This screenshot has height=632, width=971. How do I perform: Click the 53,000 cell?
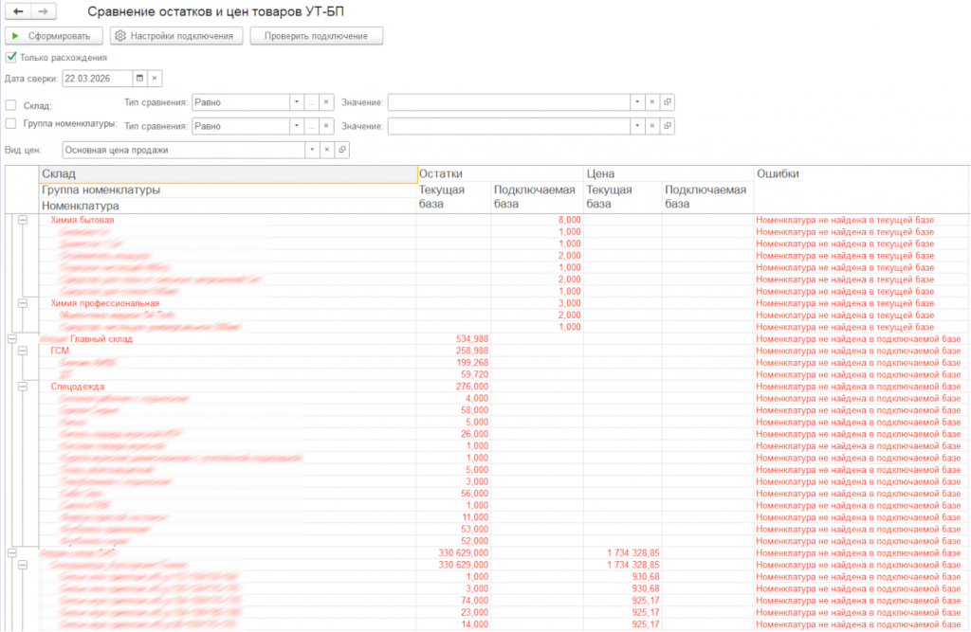click(x=474, y=530)
